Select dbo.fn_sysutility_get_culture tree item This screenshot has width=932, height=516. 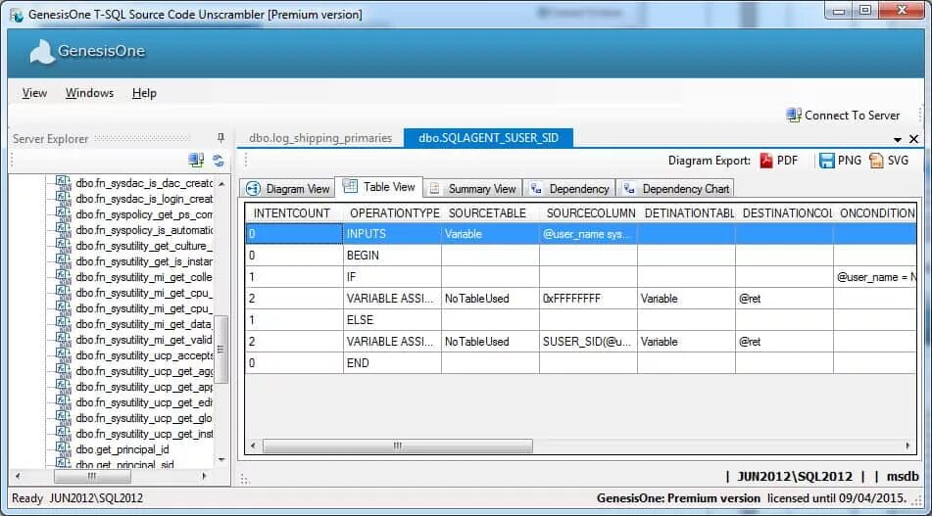pos(144,246)
